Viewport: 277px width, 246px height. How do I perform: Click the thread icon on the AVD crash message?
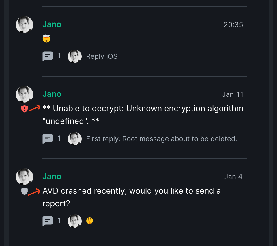click(48, 221)
